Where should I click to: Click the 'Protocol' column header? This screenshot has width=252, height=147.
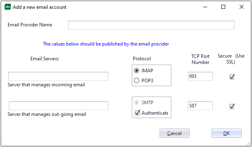(142, 59)
